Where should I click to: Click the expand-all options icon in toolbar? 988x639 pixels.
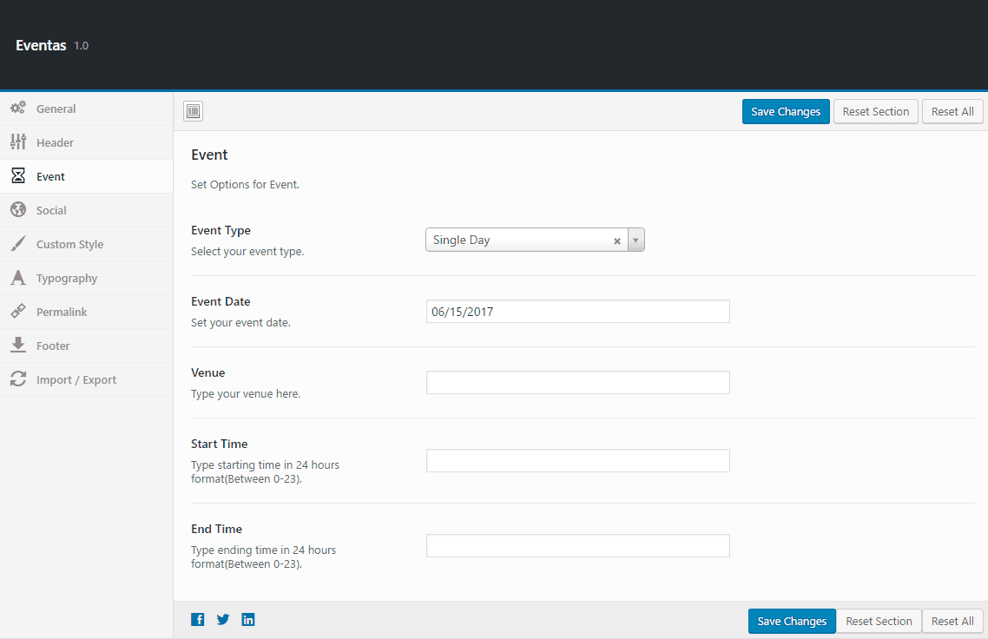coord(193,111)
